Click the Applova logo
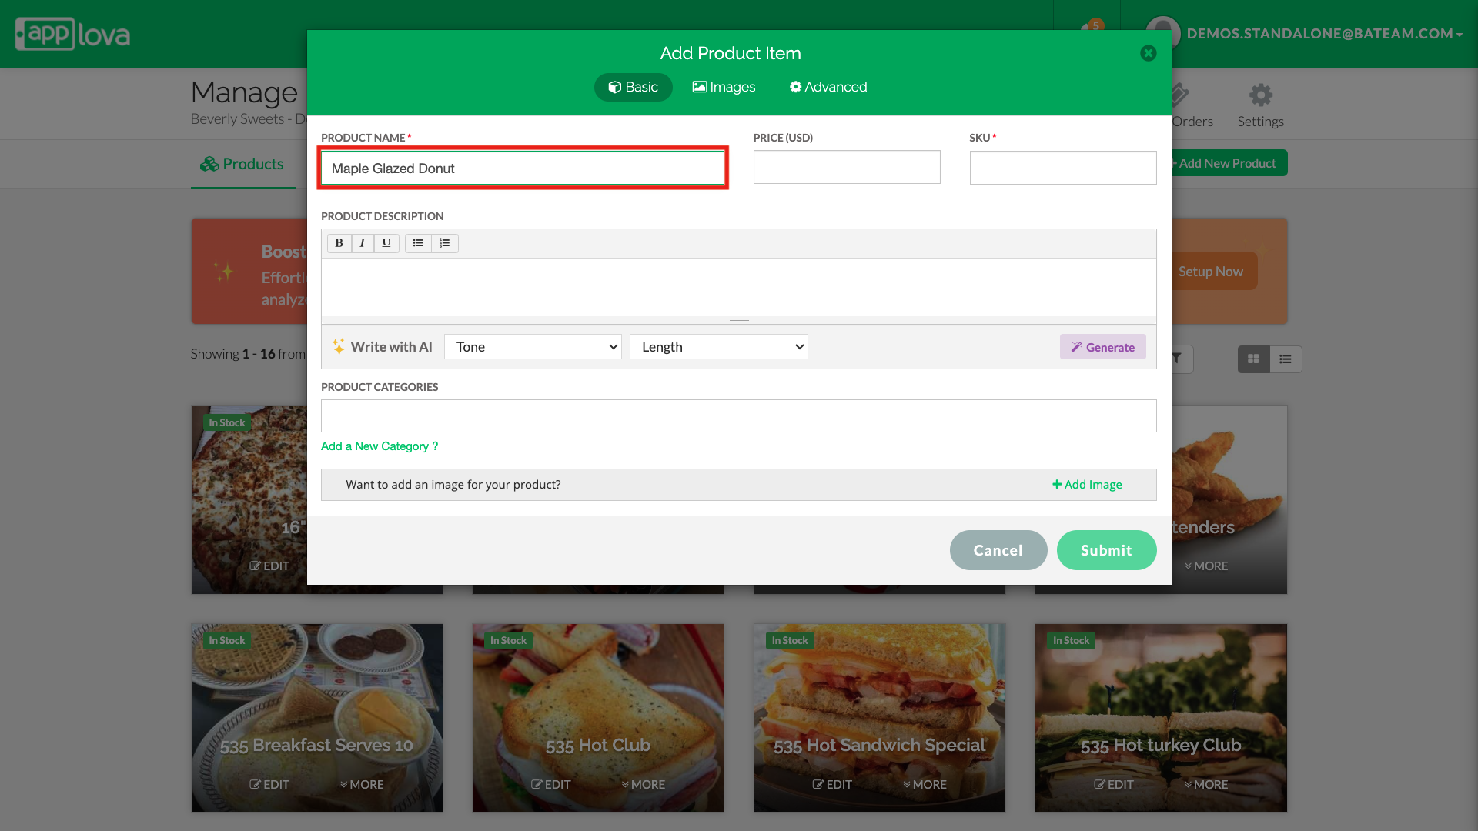Screen dimensions: 1478x831 pos(72,34)
